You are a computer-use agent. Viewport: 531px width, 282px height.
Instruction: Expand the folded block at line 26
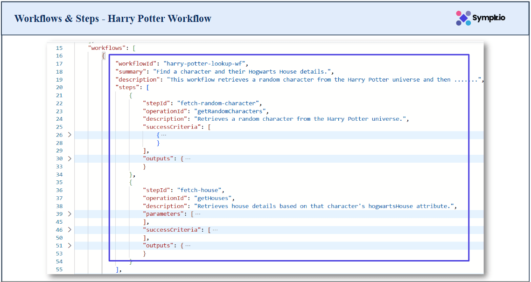70,135
